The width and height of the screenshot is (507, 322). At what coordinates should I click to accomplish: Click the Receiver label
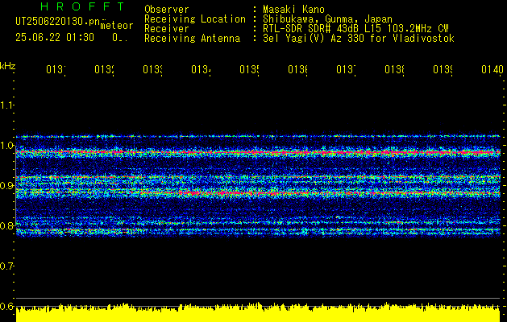click(167, 29)
